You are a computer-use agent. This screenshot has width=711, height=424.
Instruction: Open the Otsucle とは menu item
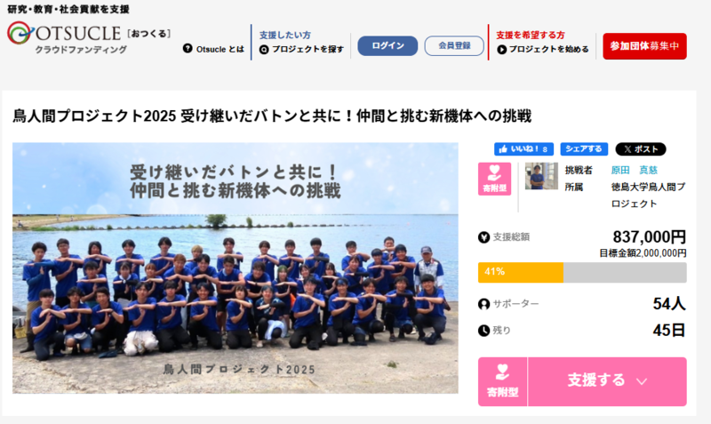[213, 49]
